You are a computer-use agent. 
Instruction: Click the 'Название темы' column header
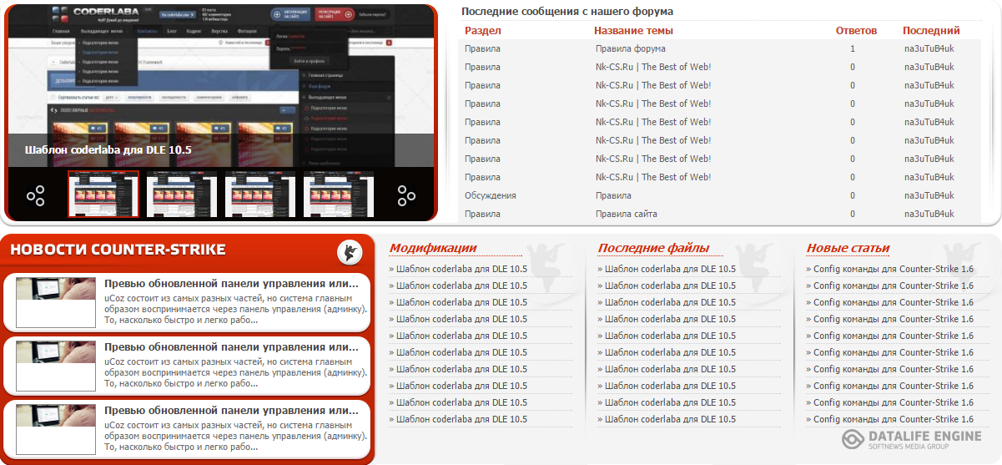(x=633, y=31)
